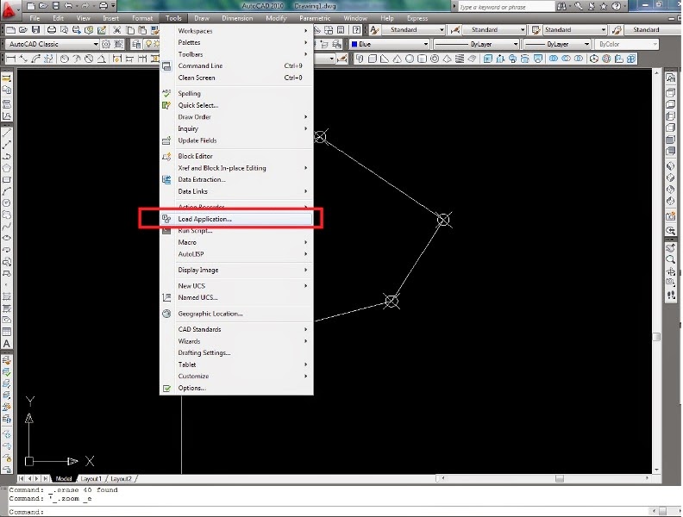This screenshot has width=683, height=517.
Task: Open the Draw menu in menu bar
Action: (202, 18)
